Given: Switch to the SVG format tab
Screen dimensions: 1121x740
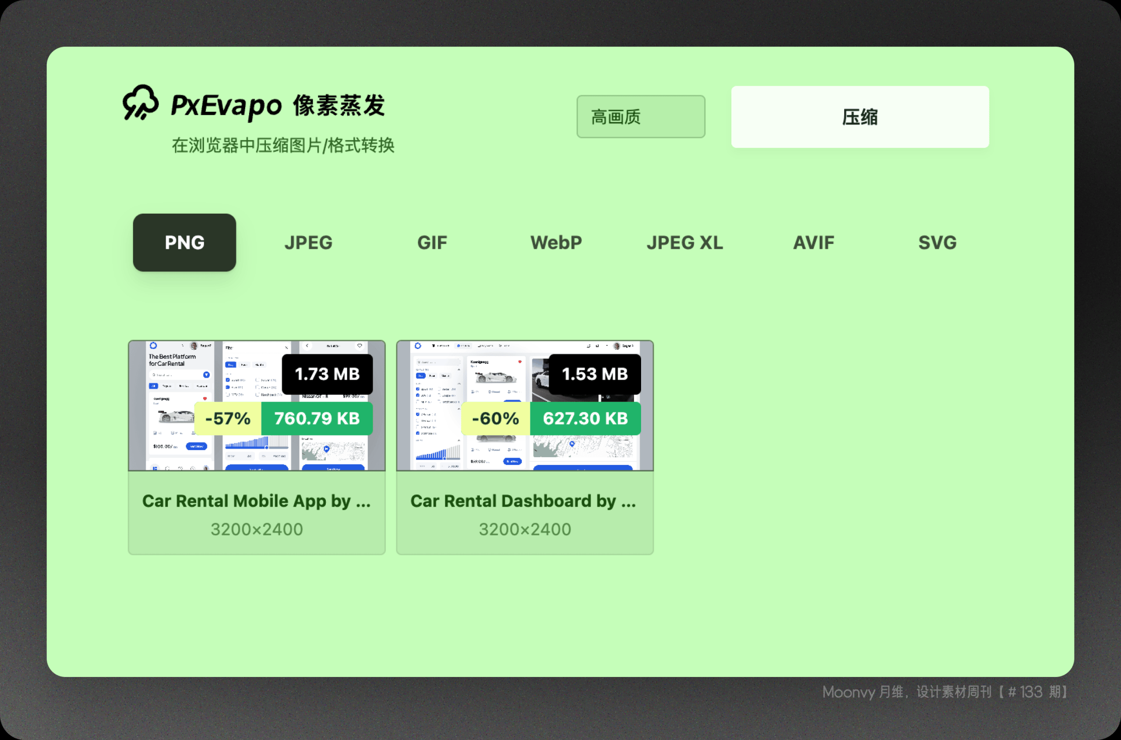Looking at the screenshot, I should tap(937, 243).
